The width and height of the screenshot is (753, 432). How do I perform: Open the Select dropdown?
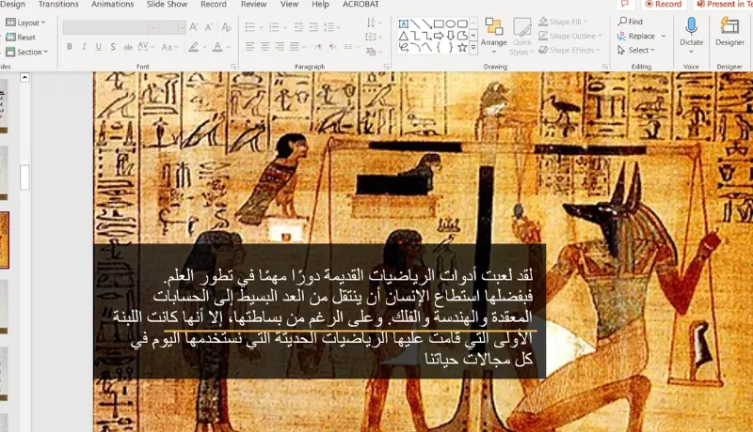636,50
